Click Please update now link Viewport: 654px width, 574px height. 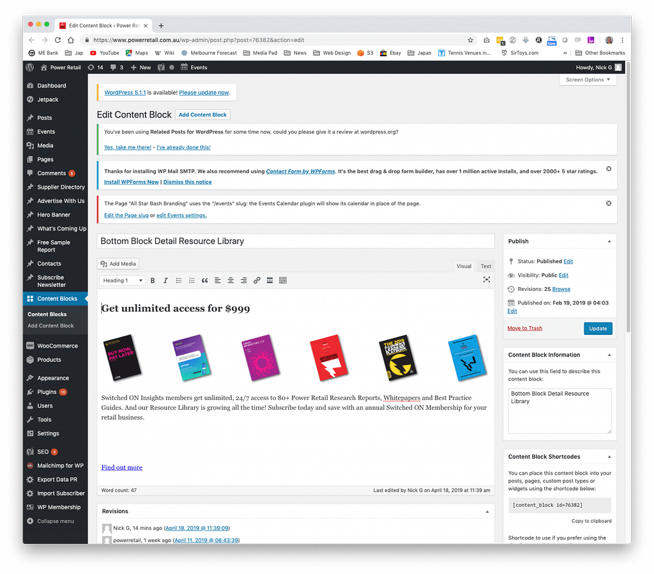(204, 93)
